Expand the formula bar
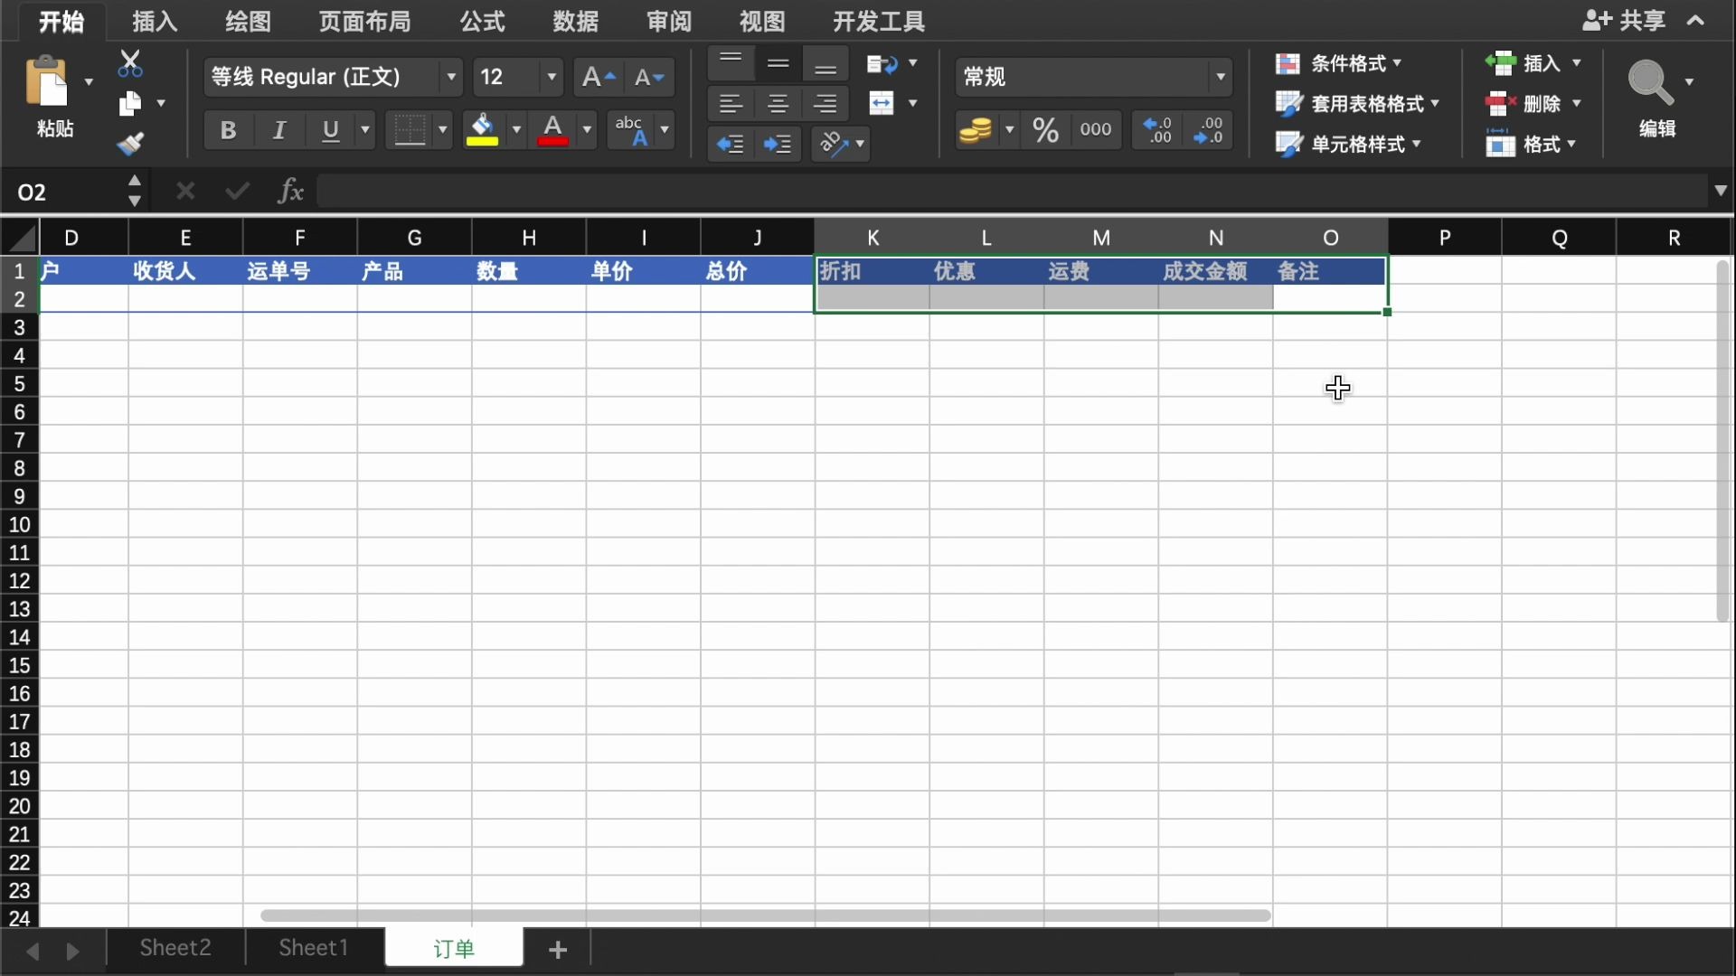1736x976 pixels. tap(1720, 191)
